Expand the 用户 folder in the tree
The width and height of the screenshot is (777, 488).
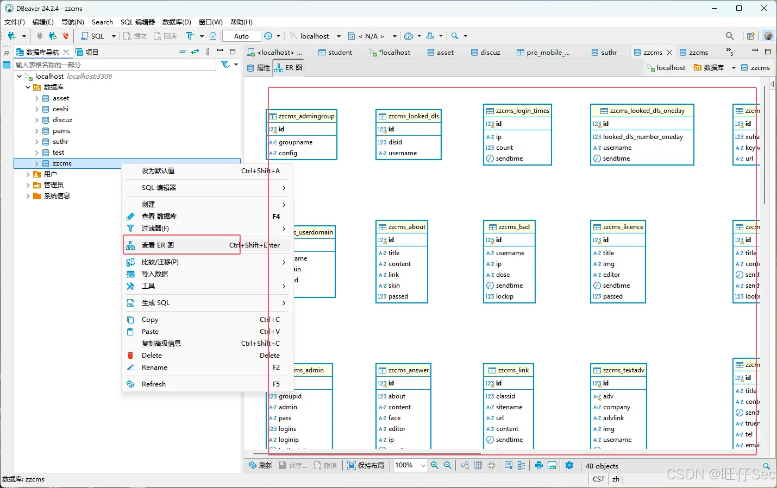click(28, 174)
